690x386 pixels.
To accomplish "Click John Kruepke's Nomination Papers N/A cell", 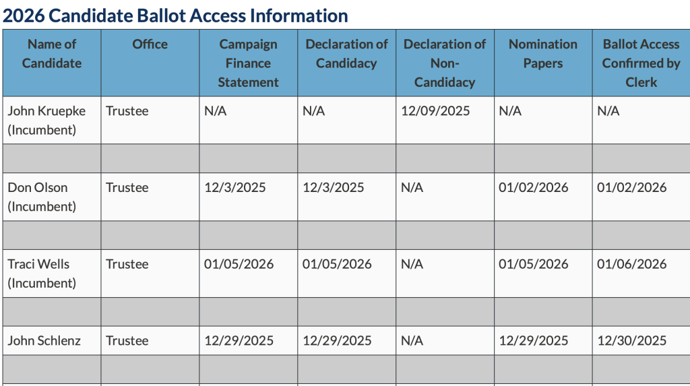I will tap(510, 111).
